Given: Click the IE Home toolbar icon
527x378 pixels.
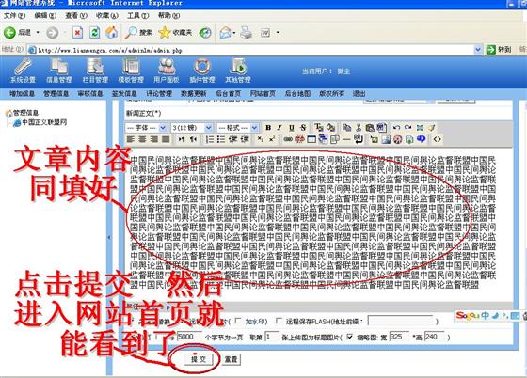Looking at the screenshot, I should point(112,33).
